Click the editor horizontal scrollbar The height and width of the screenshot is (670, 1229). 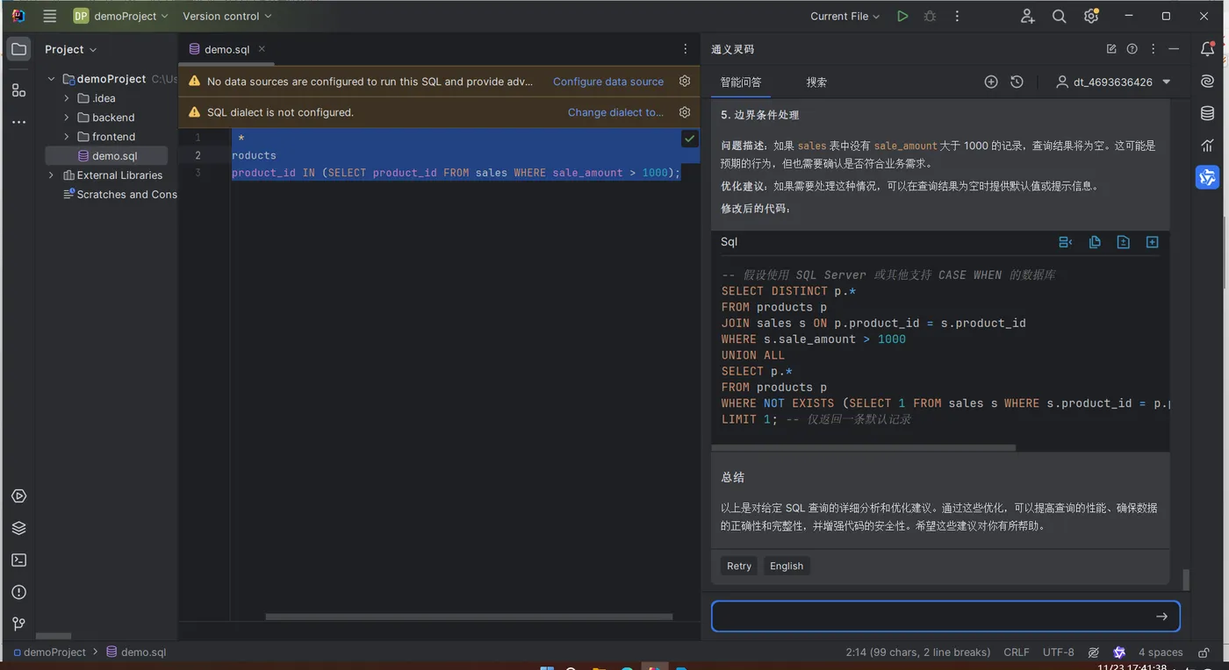[469, 617]
